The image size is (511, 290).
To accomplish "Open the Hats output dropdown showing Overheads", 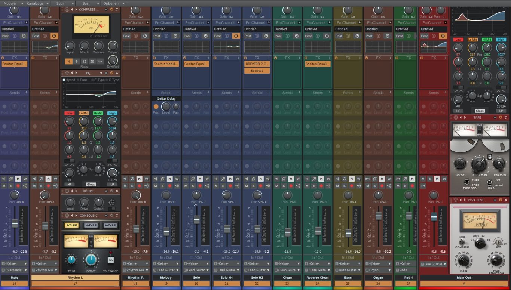I will [x=15, y=270].
